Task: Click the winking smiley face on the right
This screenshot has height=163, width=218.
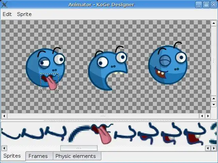Action: tap(168, 64)
